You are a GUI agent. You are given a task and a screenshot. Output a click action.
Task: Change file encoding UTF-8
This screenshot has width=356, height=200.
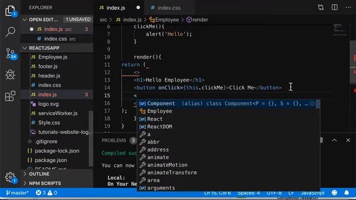pyautogui.click(x=274, y=193)
